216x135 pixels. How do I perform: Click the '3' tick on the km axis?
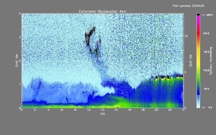(x=20, y=37)
